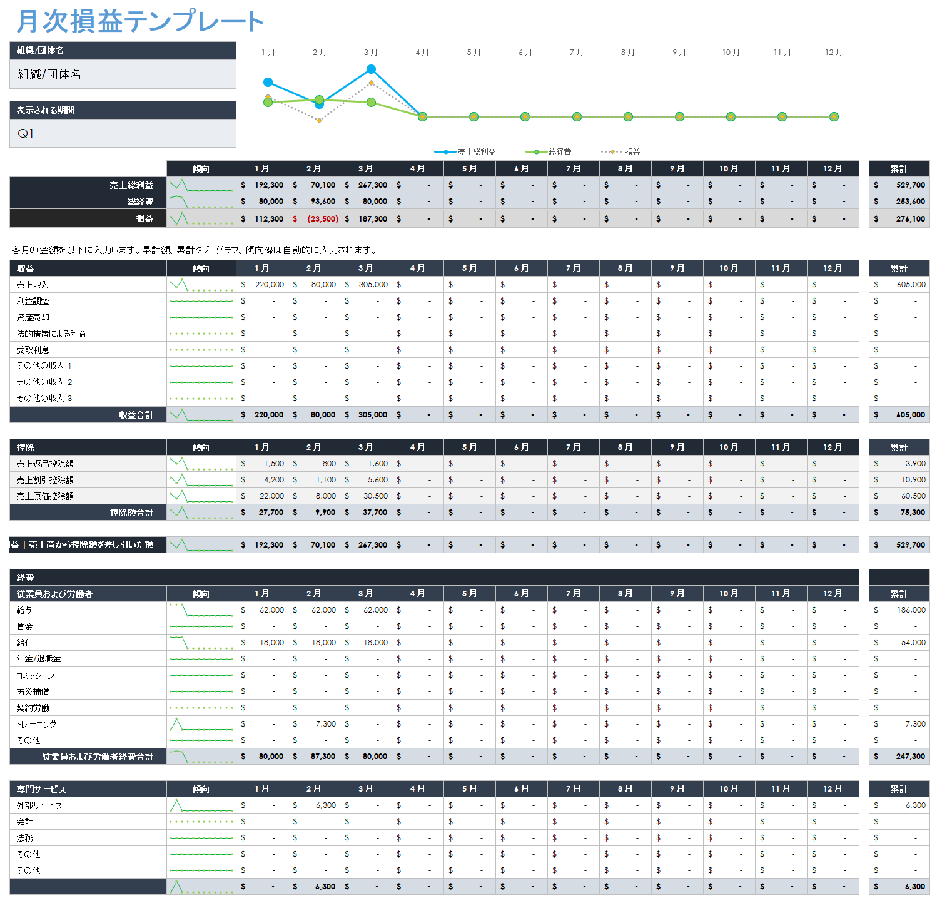Select the 組織/団体名 entry field
The image size is (947, 903).
coord(123,74)
